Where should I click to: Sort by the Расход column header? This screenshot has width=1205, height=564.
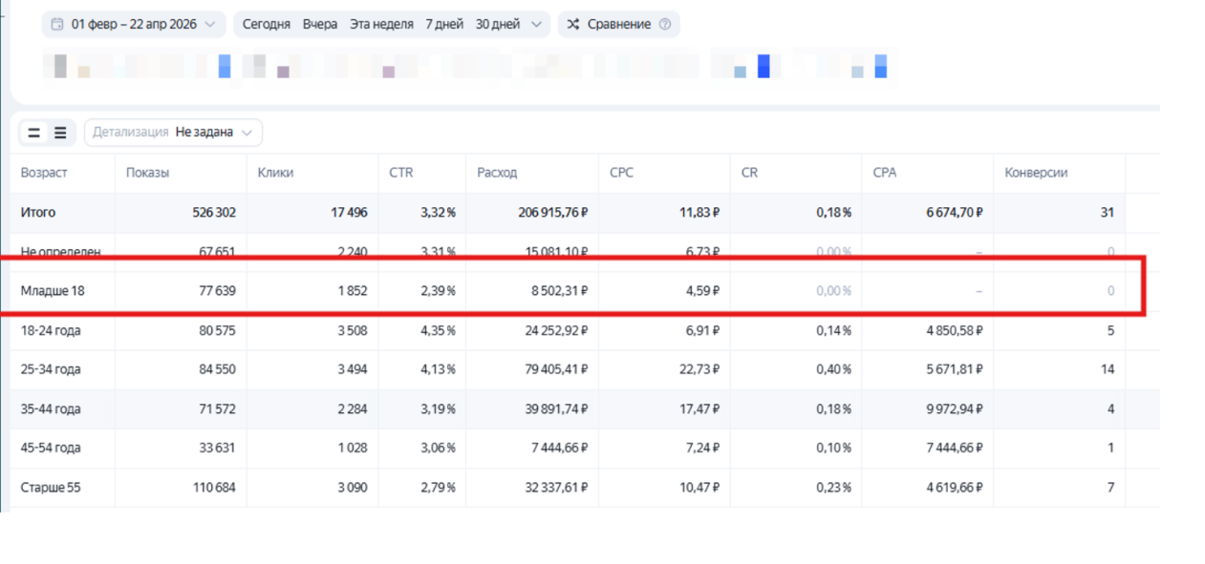pos(497,173)
